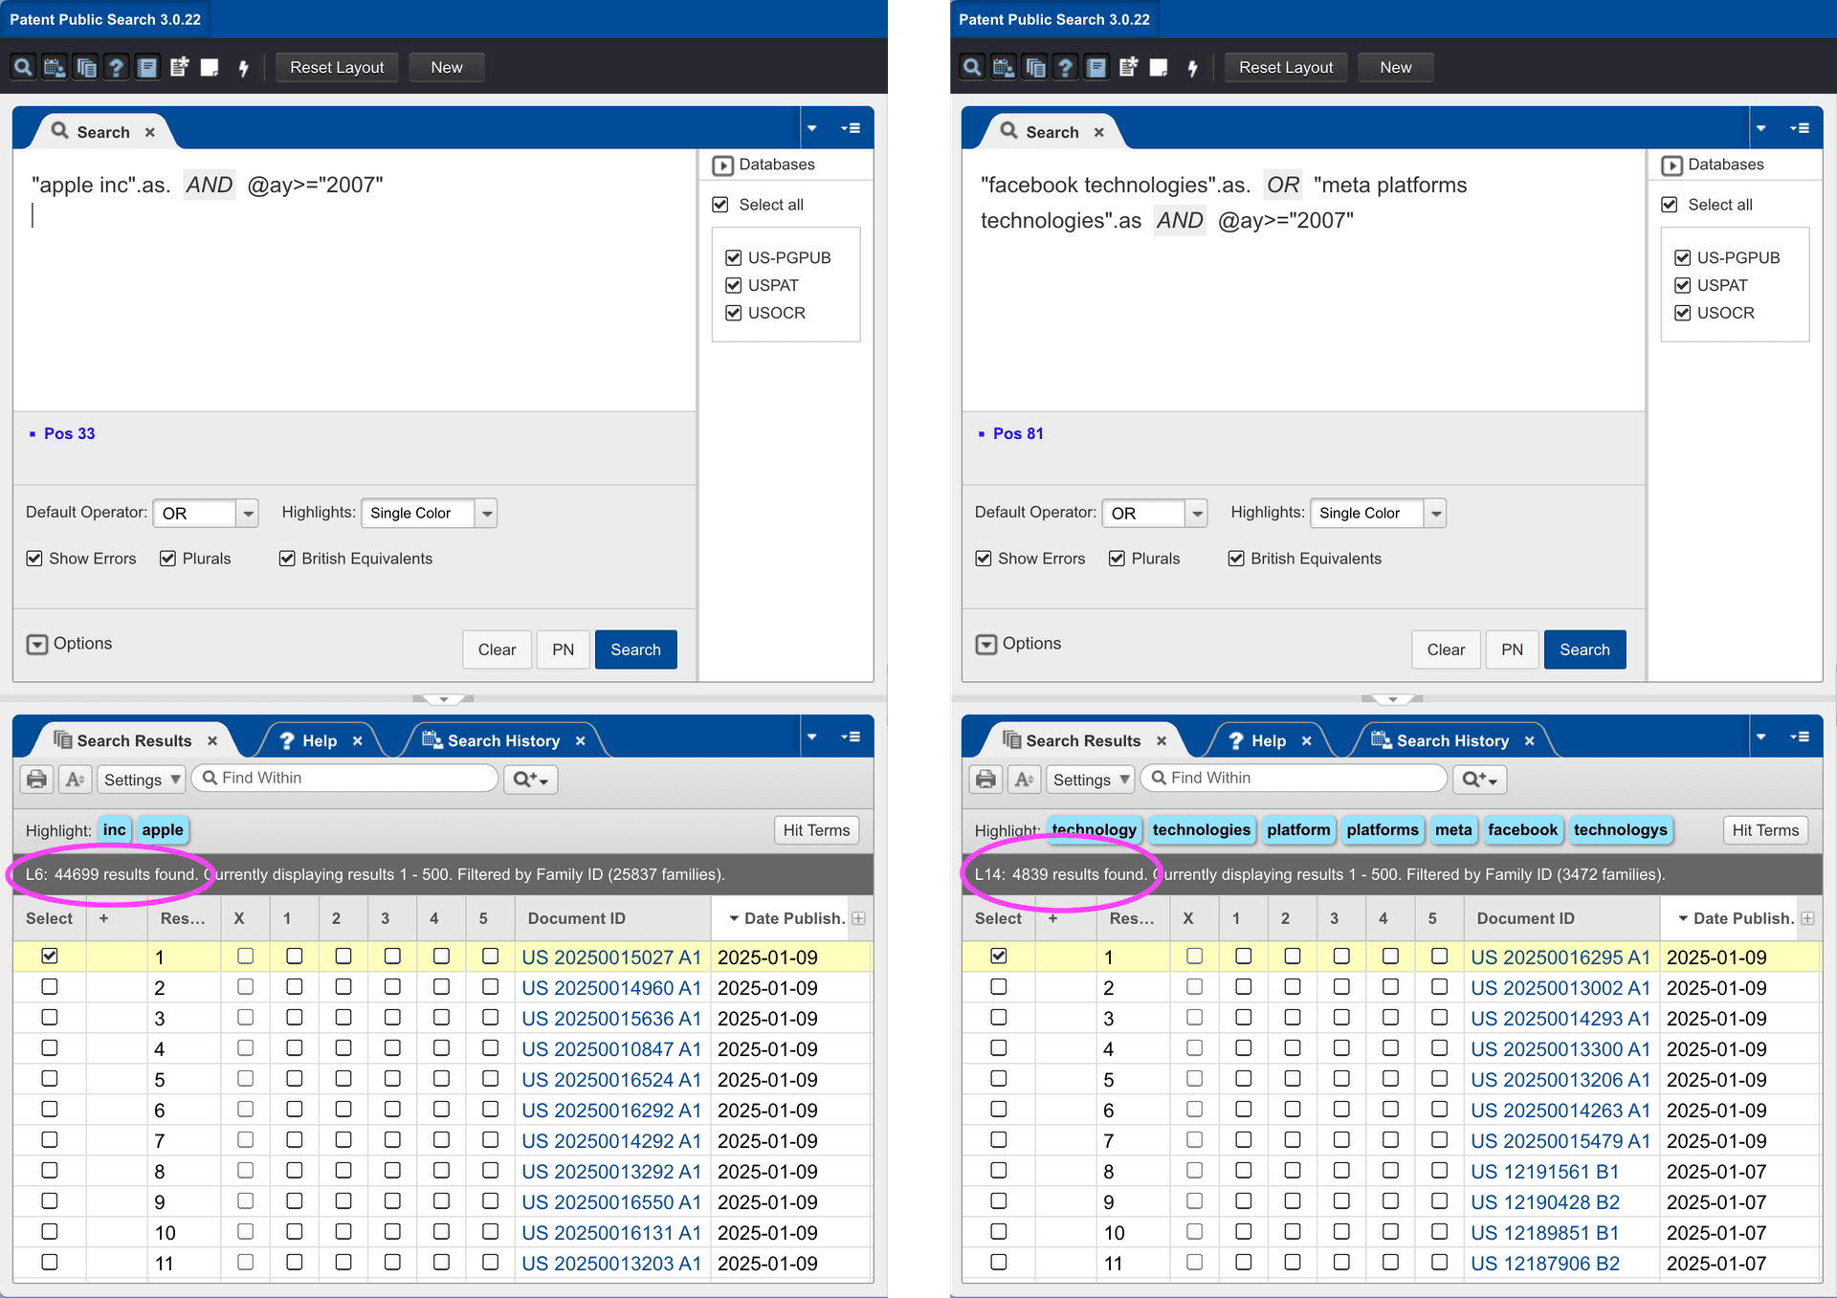This screenshot has width=1837, height=1298.
Task: Expand Options section in right window
Action: [x=986, y=644]
